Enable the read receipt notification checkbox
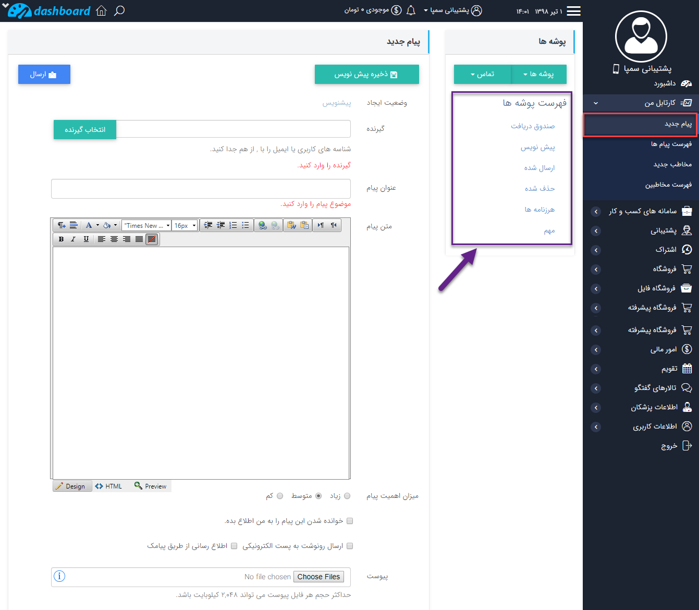699x610 pixels. (350, 520)
